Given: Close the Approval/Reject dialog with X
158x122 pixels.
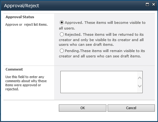Looking at the screenshot, I should coord(154,4).
